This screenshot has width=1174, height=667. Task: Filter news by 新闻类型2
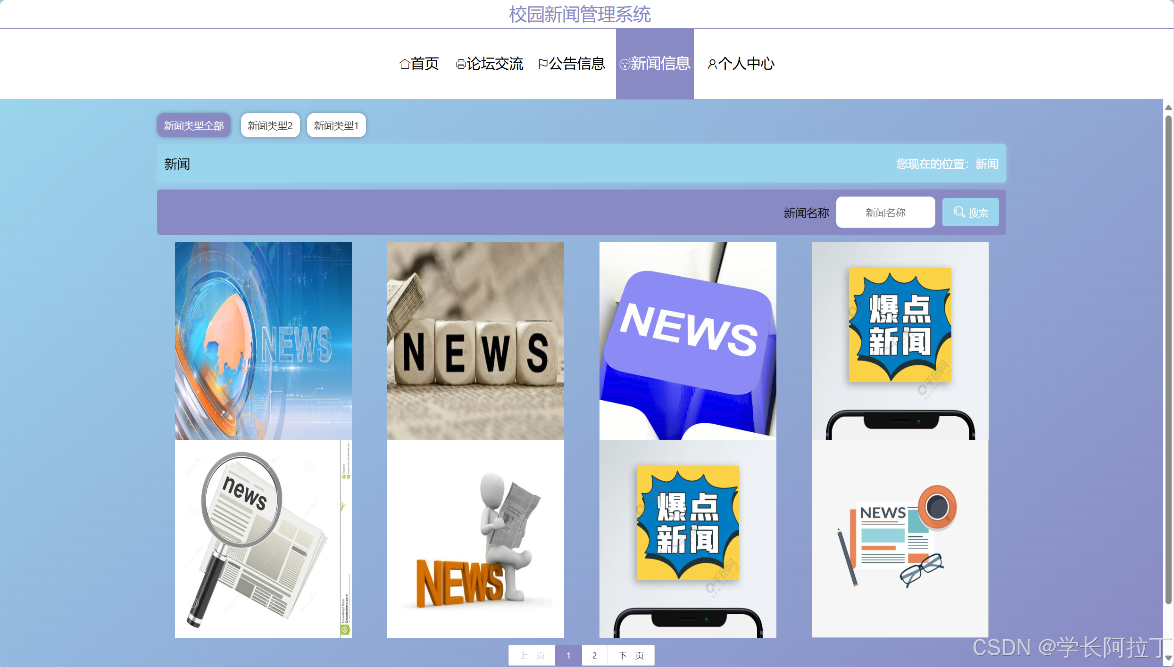(x=270, y=125)
